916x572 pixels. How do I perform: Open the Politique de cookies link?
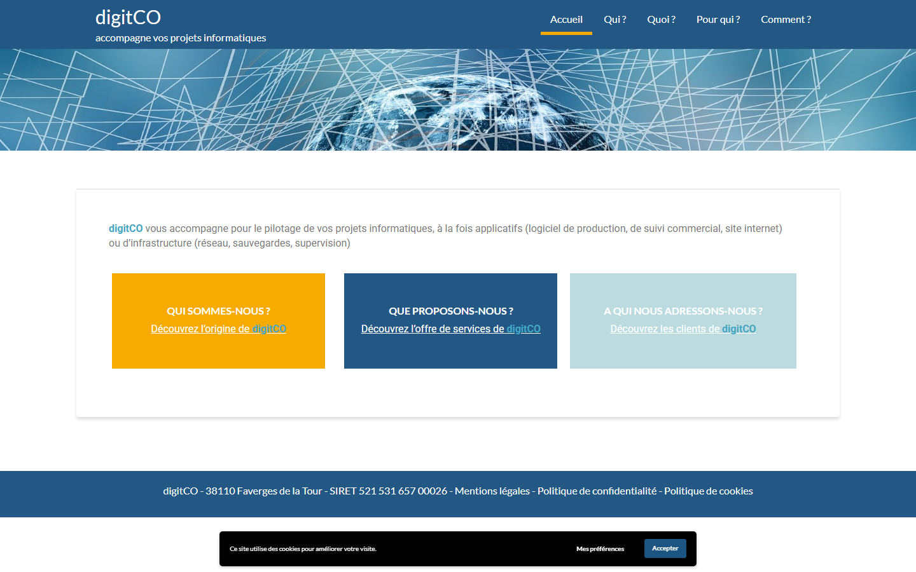pos(709,491)
